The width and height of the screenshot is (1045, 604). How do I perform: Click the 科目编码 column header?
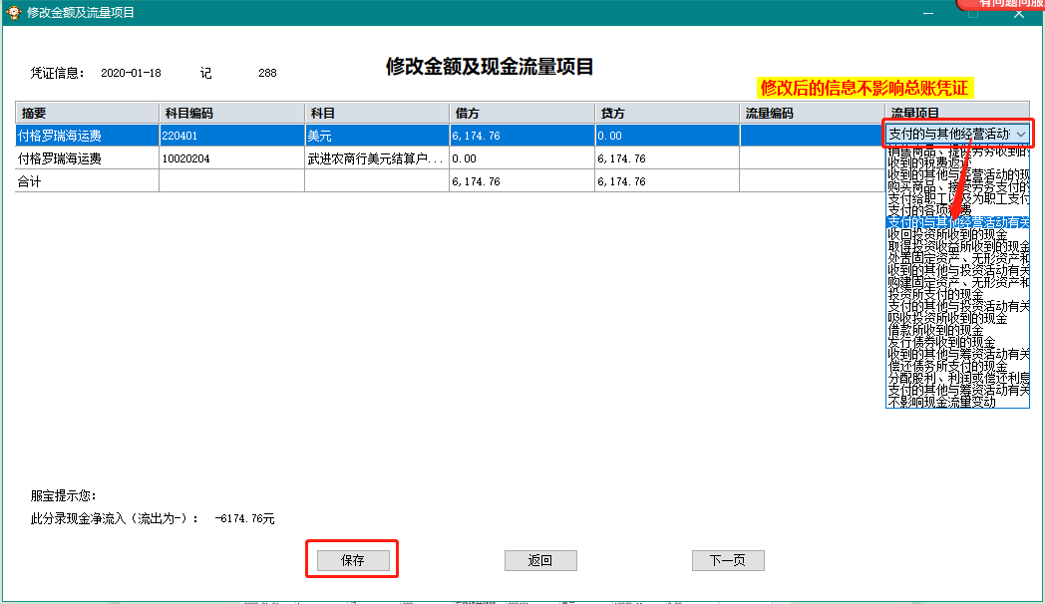(230, 114)
